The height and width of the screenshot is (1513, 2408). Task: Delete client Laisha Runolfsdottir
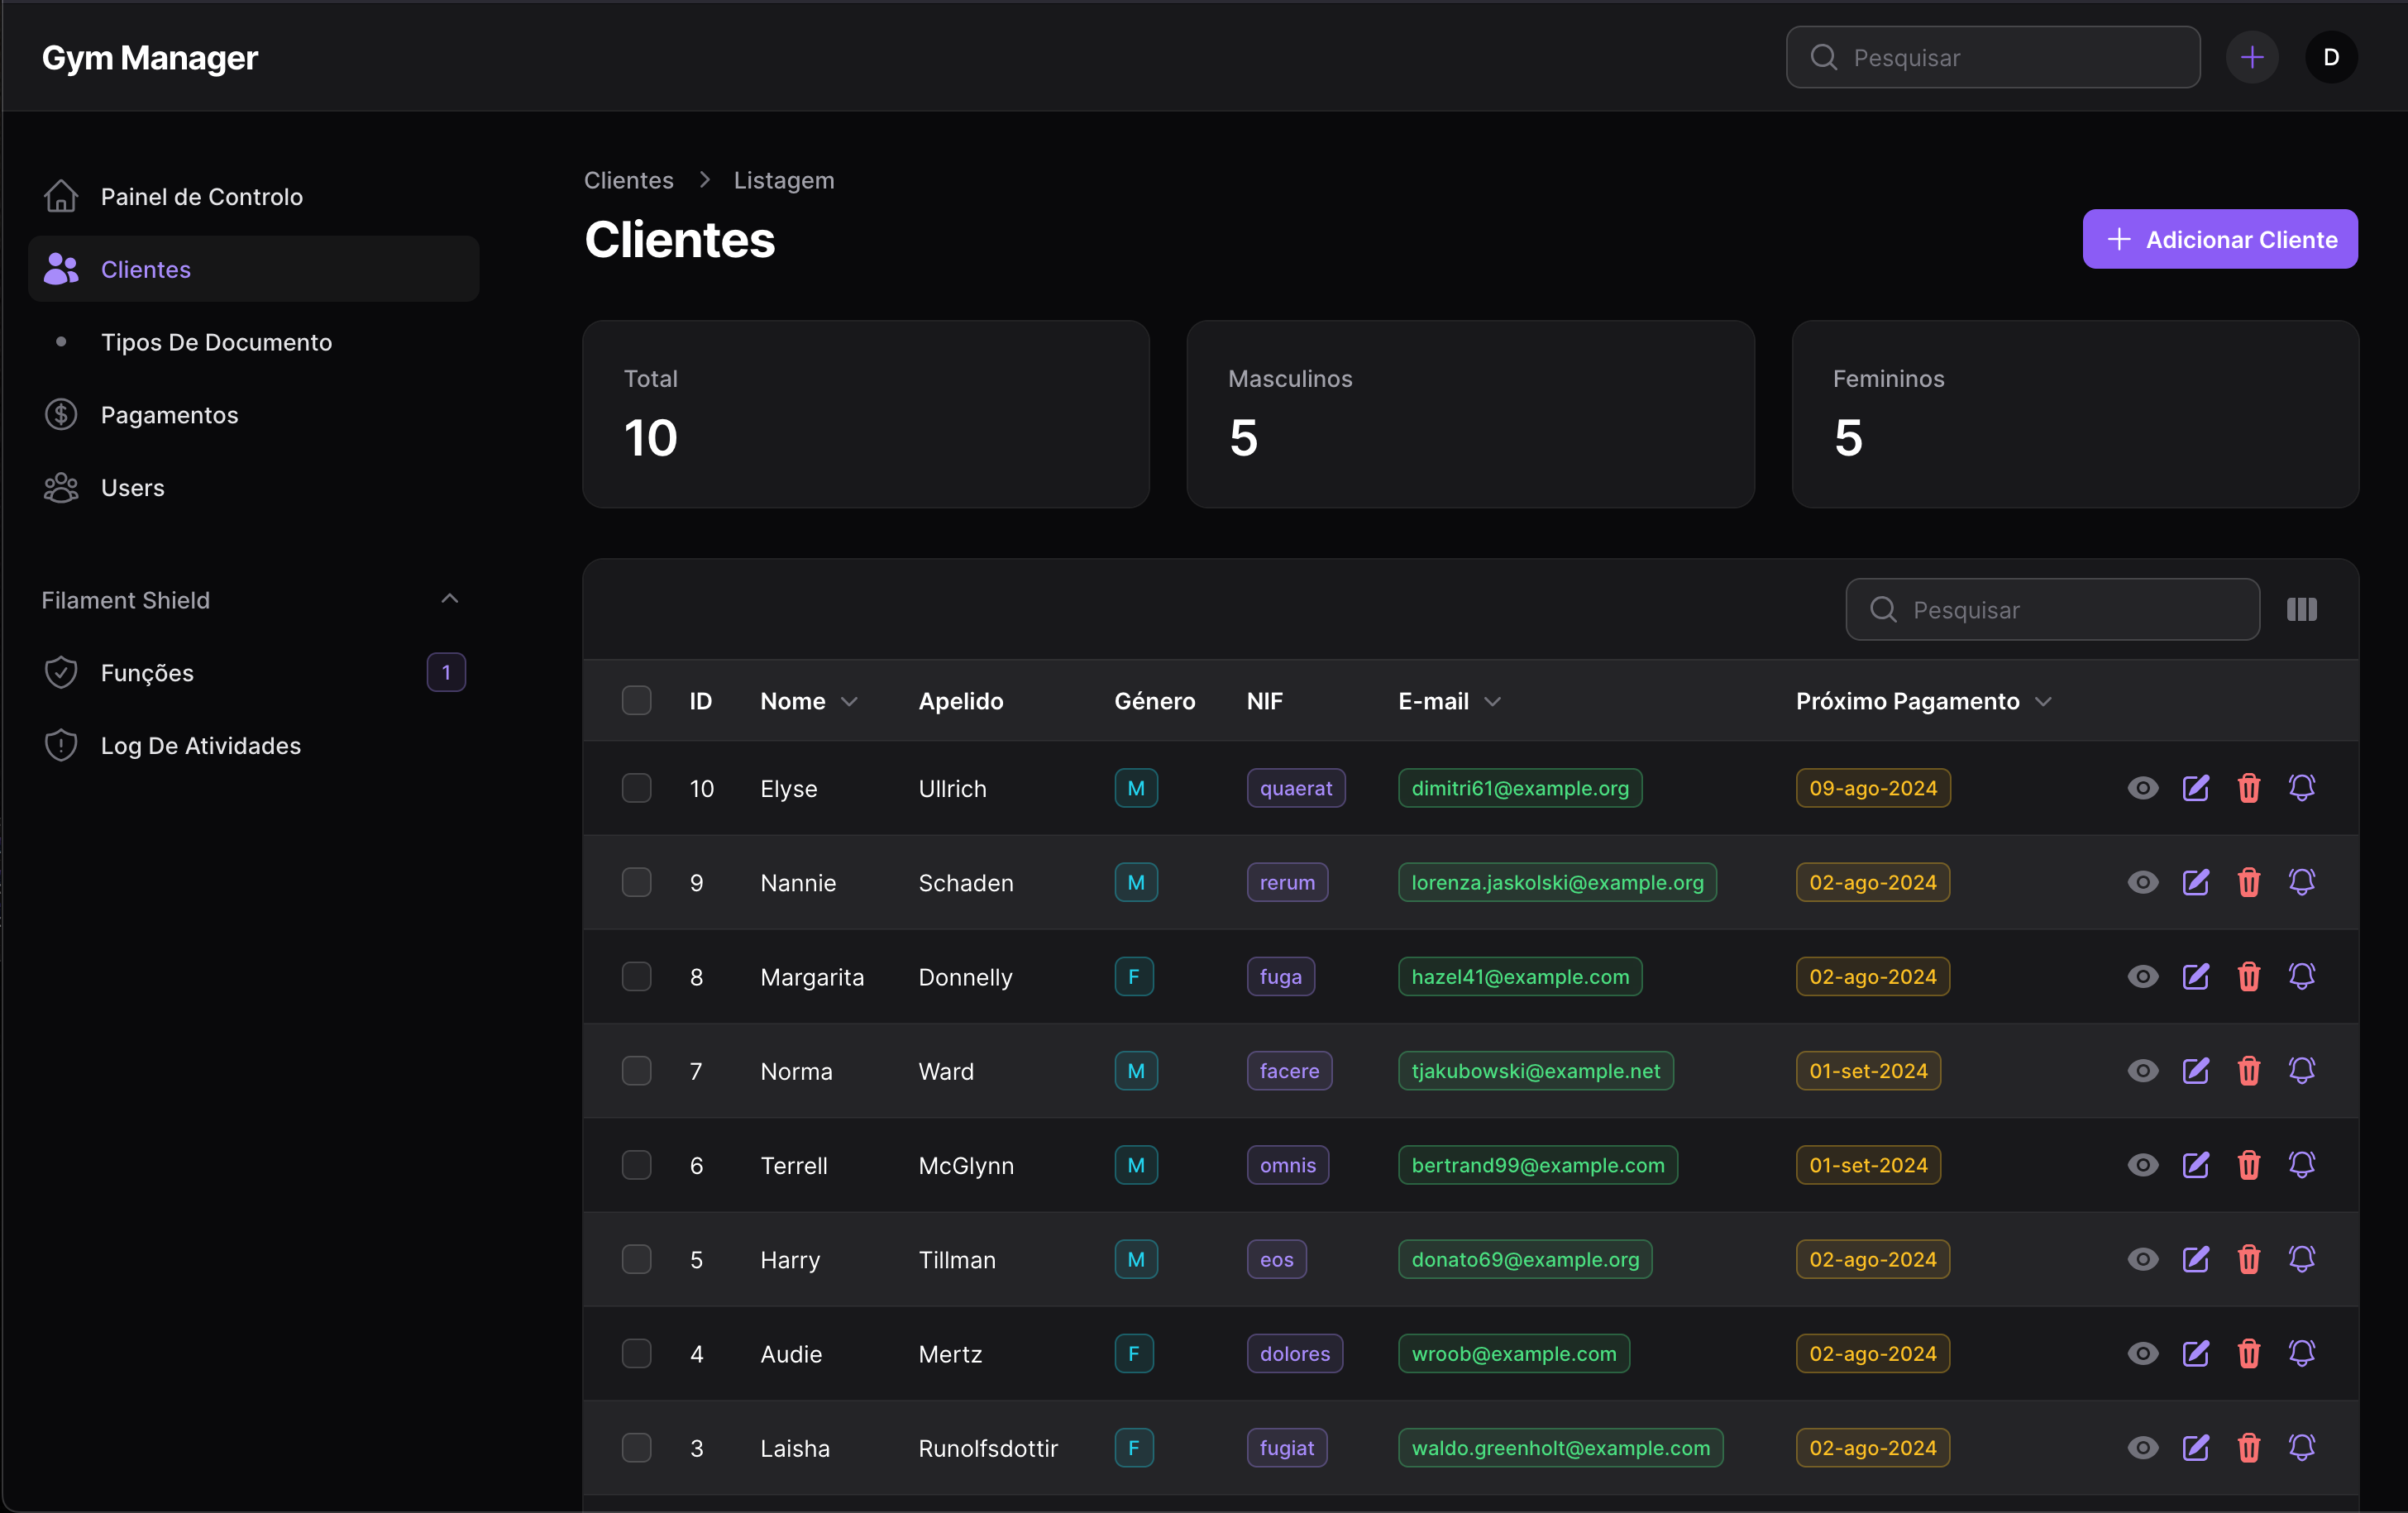click(2249, 1448)
